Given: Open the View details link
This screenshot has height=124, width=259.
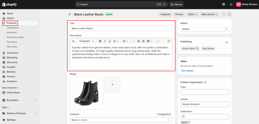Looking at the screenshot, I should [187, 71].
